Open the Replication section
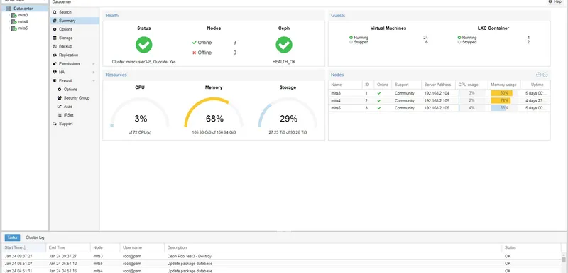The width and height of the screenshot is (568, 273). [x=75, y=55]
